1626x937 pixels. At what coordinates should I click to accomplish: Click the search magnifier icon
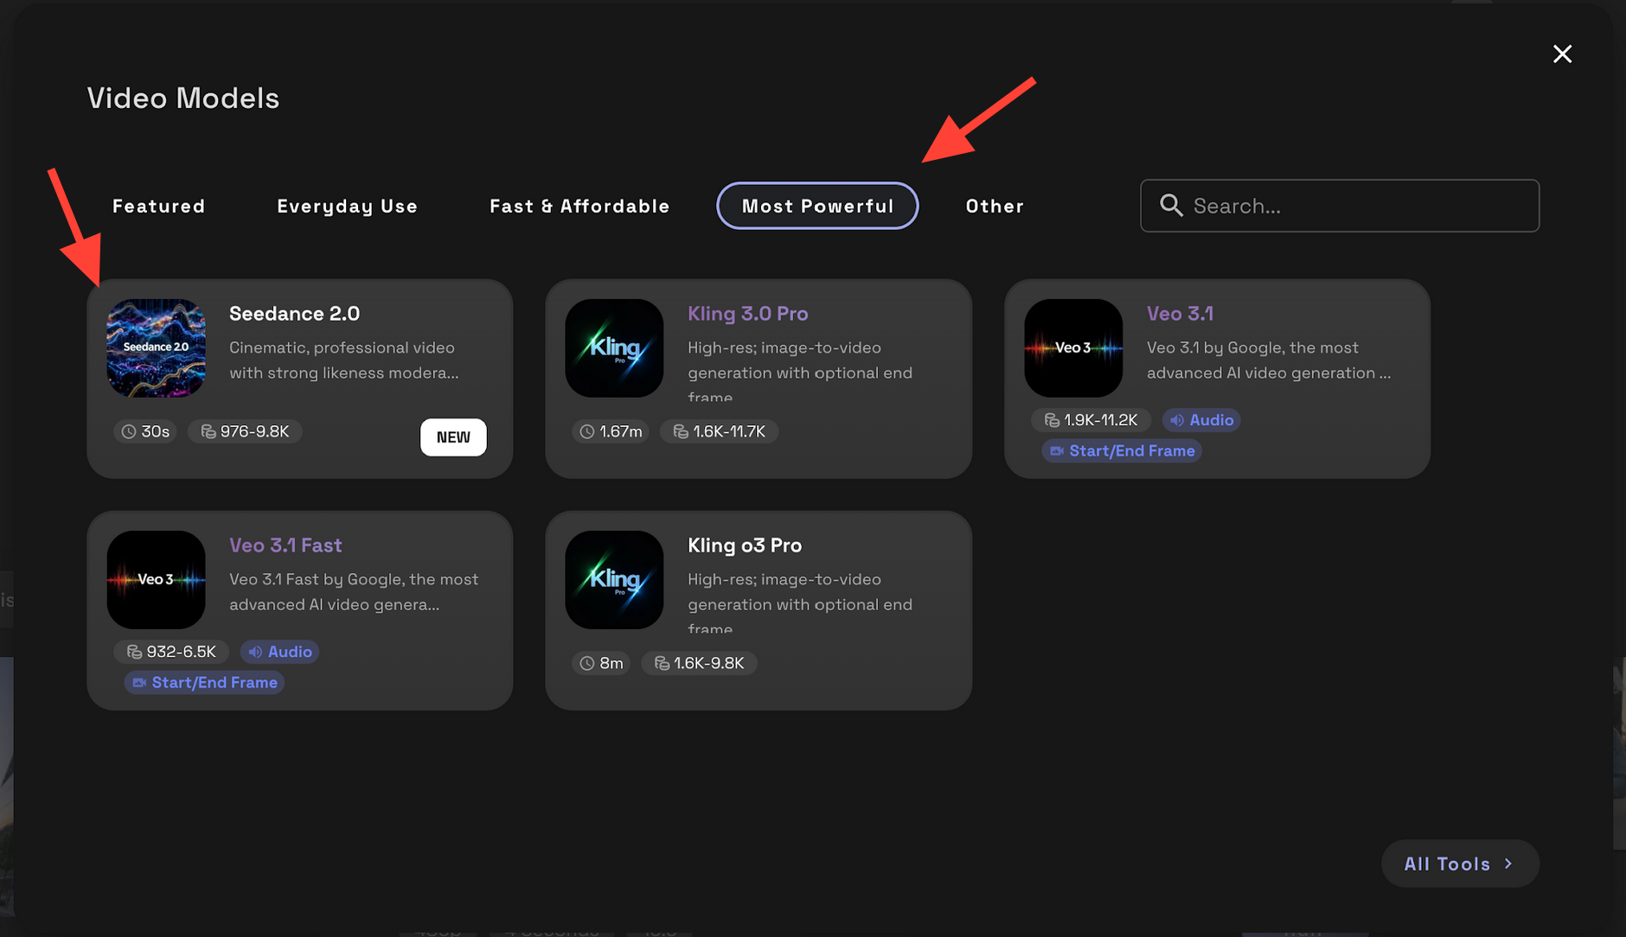1171,205
